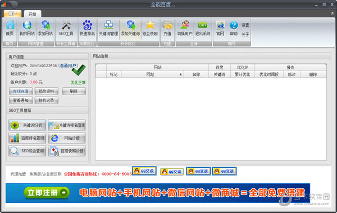Sort the table by 网址 column header
This screenshot has width=337, height=213.
pyautogui.click(x=153, y=74)
